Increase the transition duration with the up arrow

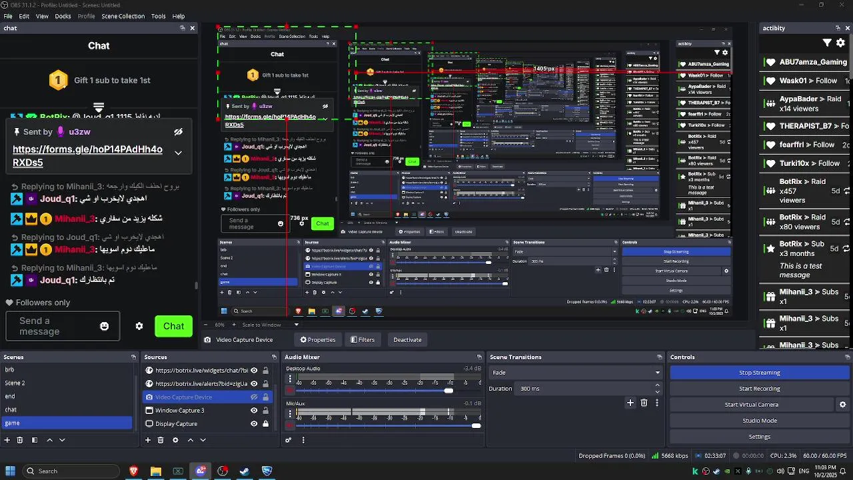(x=658, y=385)
